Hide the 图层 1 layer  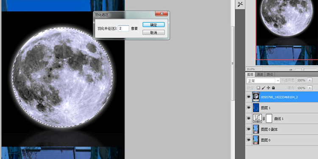pos(248,107)
